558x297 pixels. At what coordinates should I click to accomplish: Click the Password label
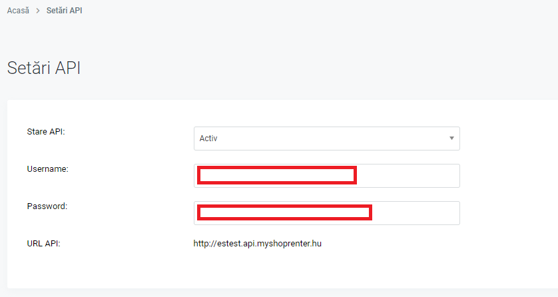[x=47, y=206]
